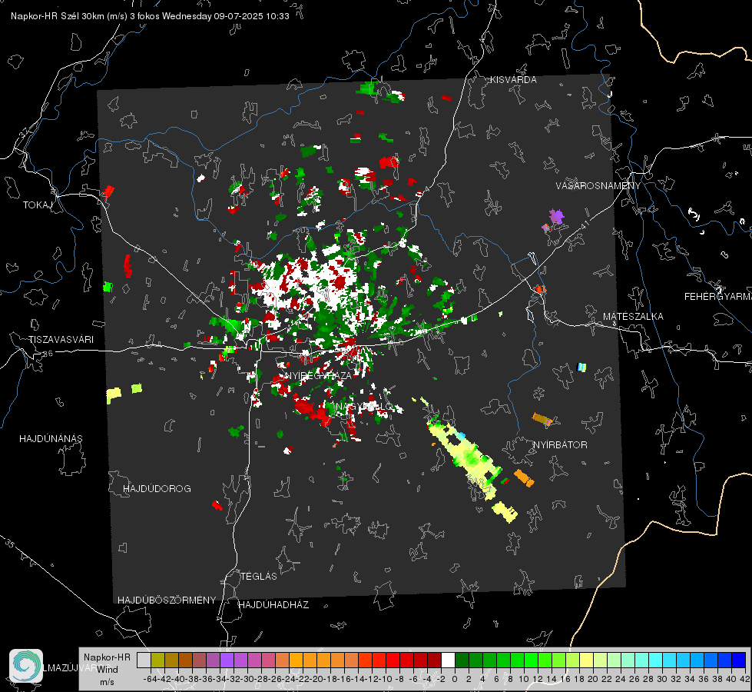Click road number 41 near Vásárosnamény
Viewport: 752px width, 692px height.
tap(585, 224)
